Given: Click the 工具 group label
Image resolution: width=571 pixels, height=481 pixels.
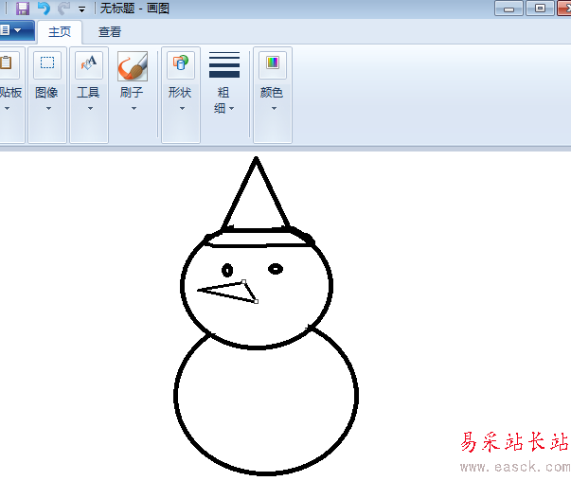Looking at the screenshot, I should point(88,93).
